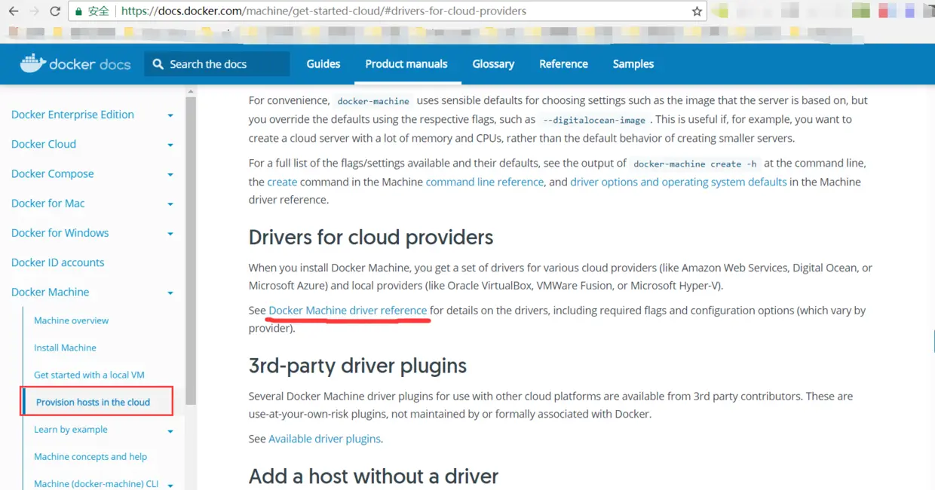This screenshot has width=935, height=490.
Task: Follow driver options and operating system defaults link
Action: click(679, 182)
